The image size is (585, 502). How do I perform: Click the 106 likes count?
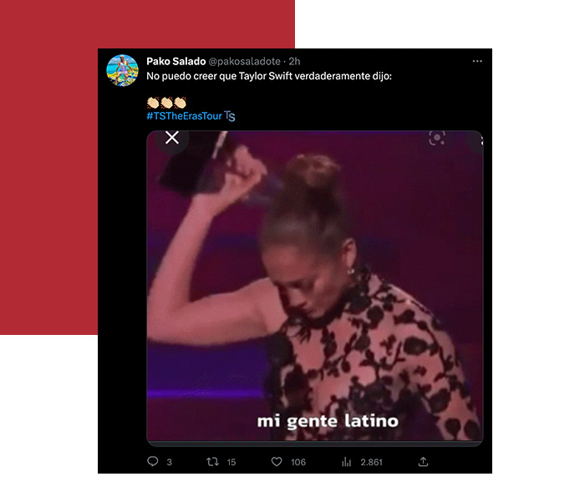(x=298, y=462)
